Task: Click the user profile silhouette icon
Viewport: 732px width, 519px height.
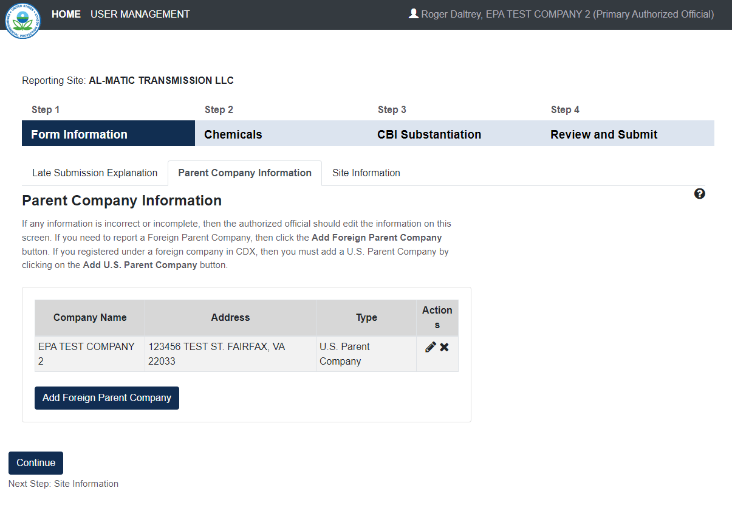Action: tap(414, 13)
